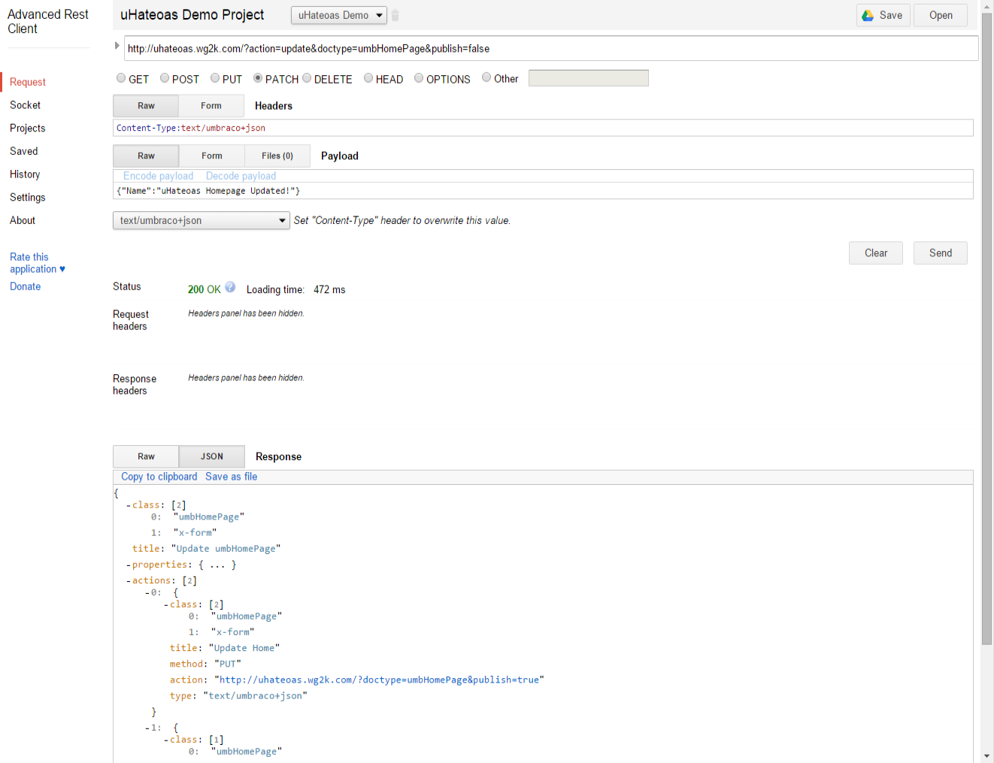The image size is (994, 763).
Task: Click the Google Drive icon on Save
Action: (868, 15)
